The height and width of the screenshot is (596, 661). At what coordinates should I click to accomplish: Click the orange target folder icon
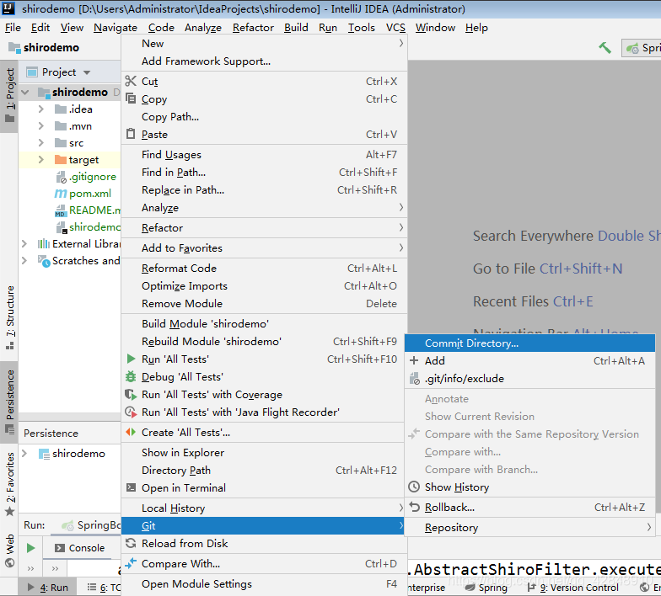[x=61, y=160]
